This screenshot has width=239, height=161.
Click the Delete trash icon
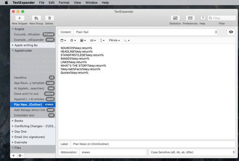50,18
